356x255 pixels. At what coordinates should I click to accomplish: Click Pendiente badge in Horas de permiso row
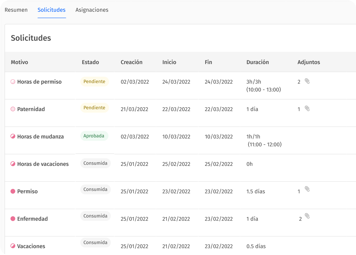tap(94, 82)
